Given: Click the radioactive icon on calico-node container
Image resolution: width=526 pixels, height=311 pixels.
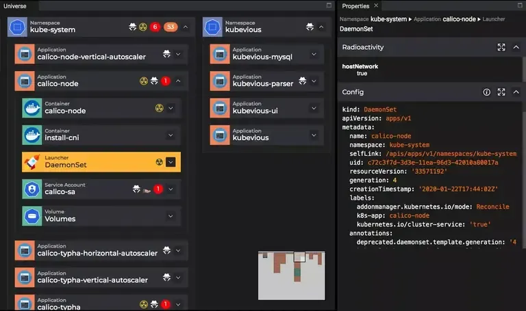Looking at the screenshot, I should coord(160,108).
